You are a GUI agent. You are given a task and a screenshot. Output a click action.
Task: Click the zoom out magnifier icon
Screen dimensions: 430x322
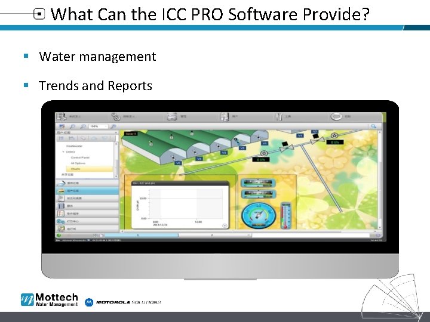83,126
